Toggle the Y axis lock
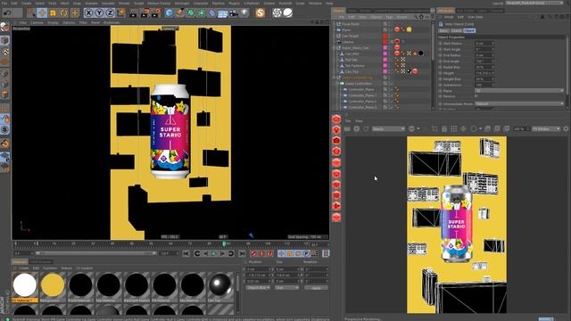Viewport: 571px width, 321px height. pos(99,13)
